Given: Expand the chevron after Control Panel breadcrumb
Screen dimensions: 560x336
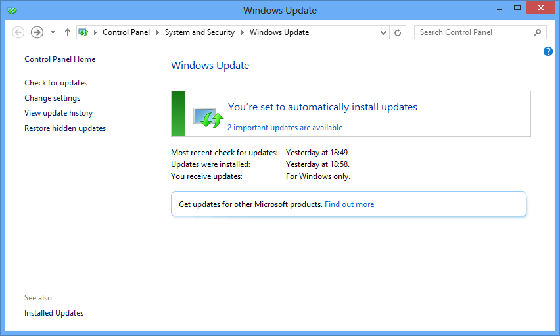Looking at the screenshot, I should point(158,32).
